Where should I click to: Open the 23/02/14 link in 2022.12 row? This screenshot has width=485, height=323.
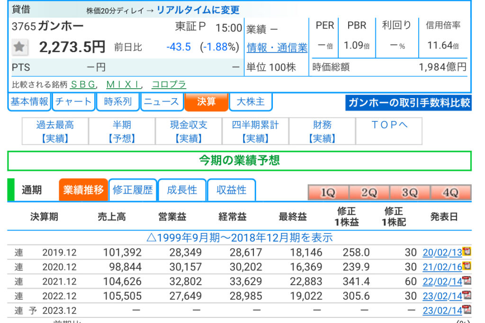click(x=442, y=296)
